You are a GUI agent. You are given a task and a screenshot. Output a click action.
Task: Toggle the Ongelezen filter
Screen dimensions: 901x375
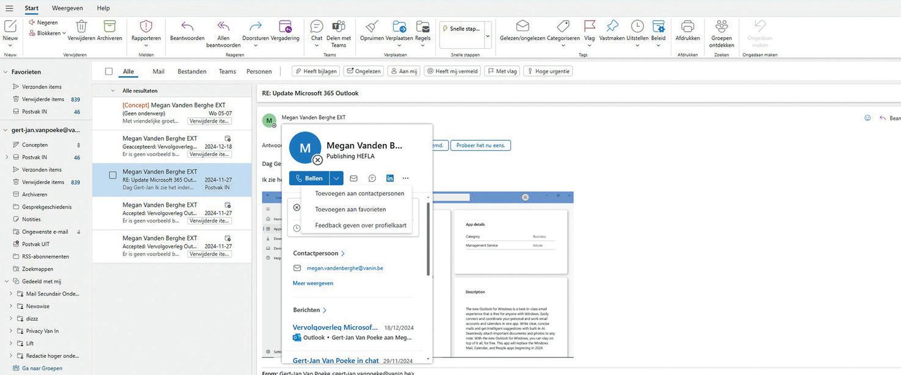(x=364, y=71)
